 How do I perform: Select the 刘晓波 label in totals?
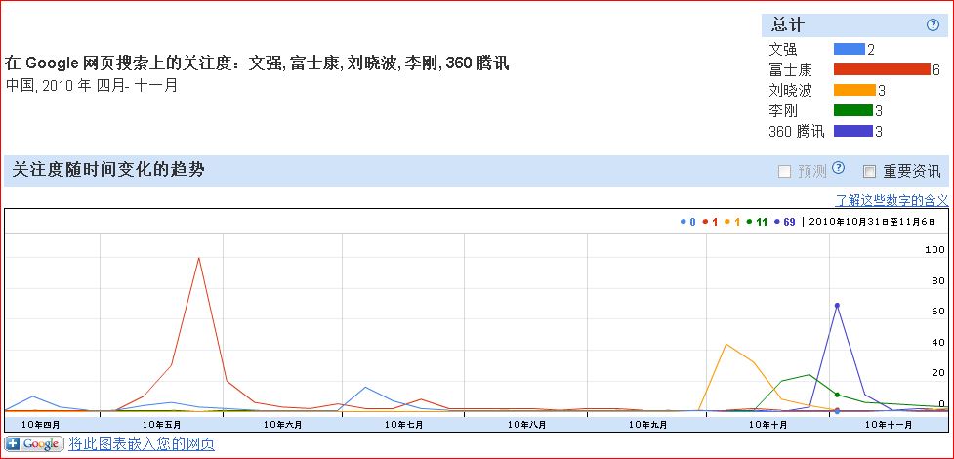click(x=790, y=91)
